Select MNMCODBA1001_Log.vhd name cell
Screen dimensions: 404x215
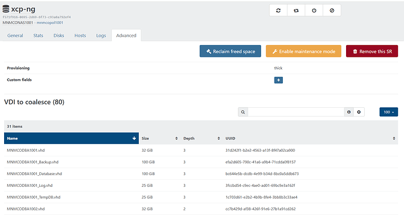coord(30,185)
